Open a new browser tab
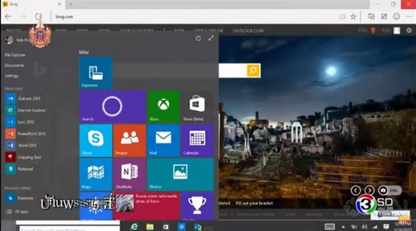 click(x=71, y=4)
